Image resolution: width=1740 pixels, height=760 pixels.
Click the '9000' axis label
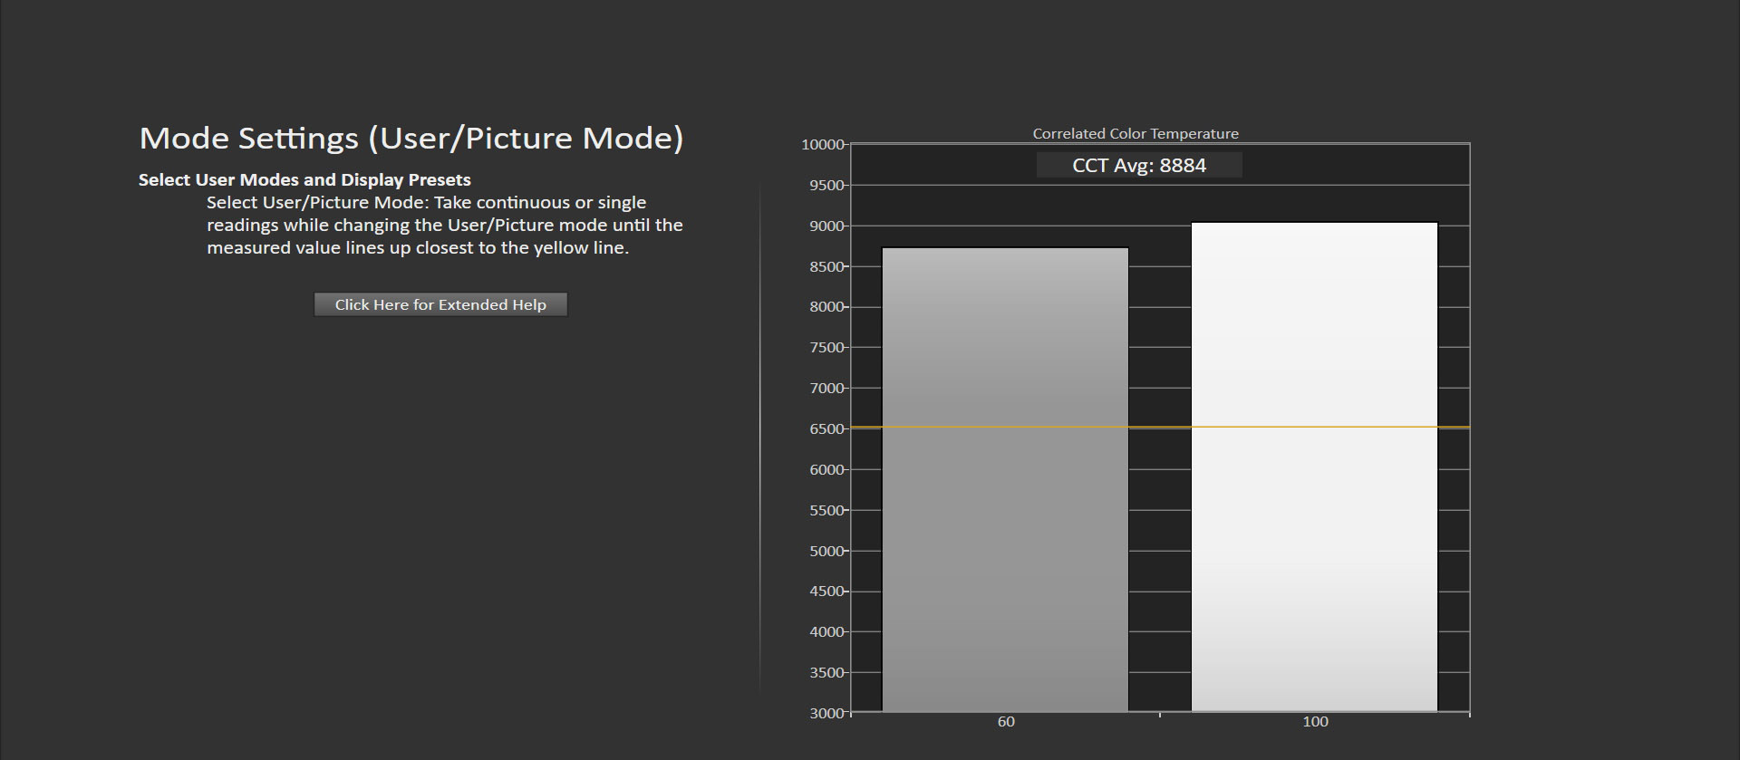tap(827, 226)
